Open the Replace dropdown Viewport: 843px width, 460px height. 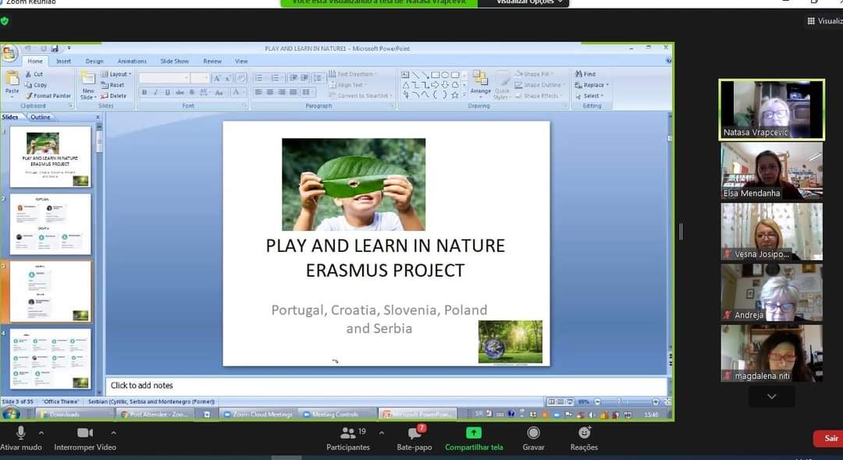coord(592,85)
